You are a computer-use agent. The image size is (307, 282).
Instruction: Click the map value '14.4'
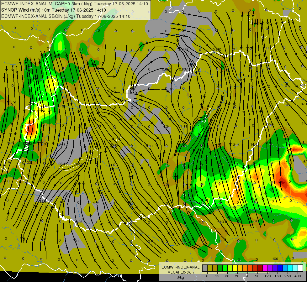click(254, 144)
